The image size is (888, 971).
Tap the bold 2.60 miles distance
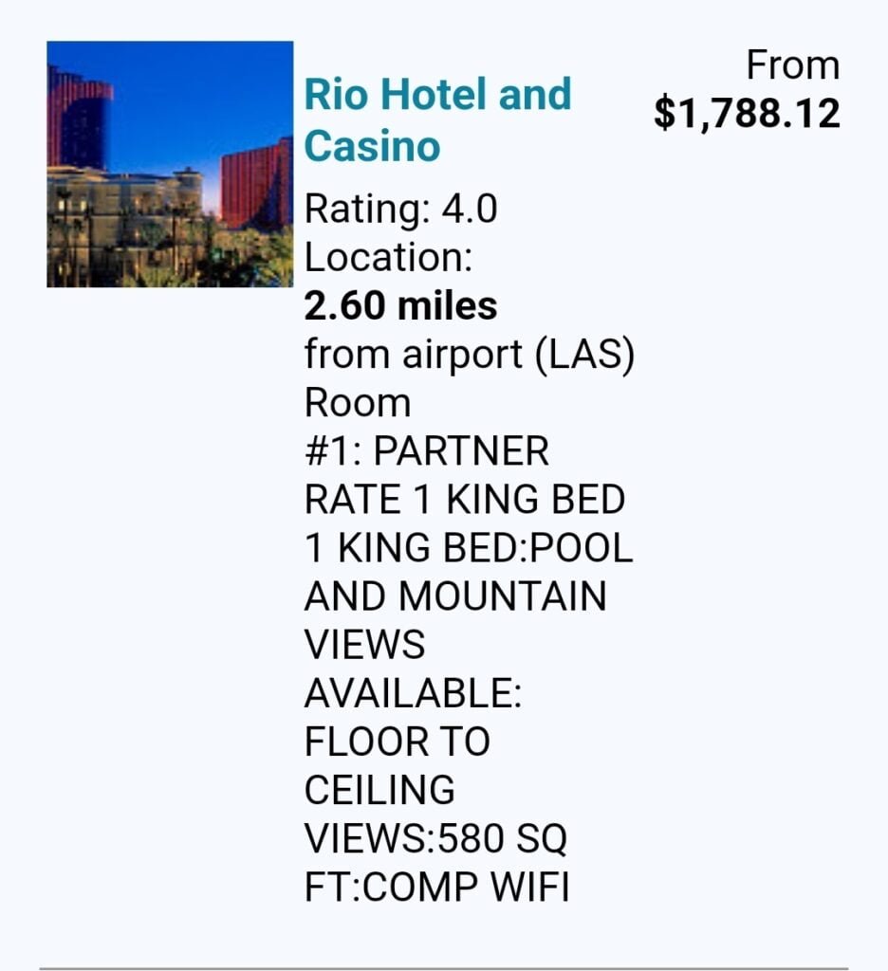(x=400, y=306)
